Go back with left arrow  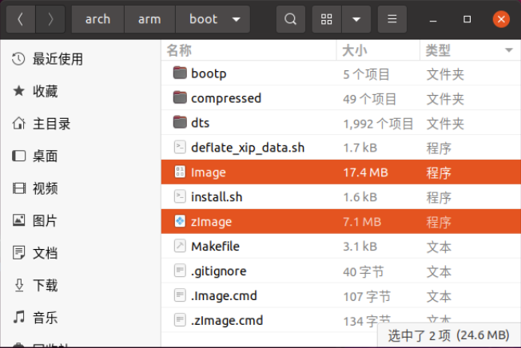[20, 19]
